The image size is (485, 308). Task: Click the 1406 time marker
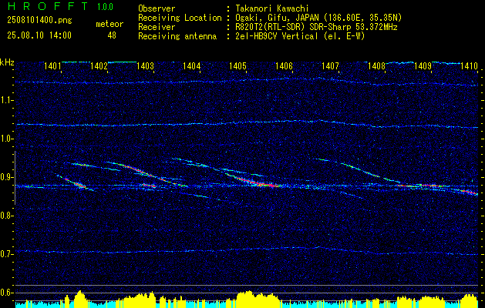point(284,65)
